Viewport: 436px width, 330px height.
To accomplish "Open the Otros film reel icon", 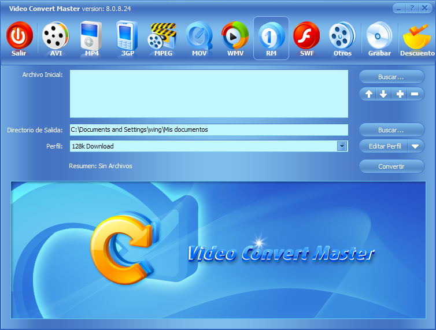I will click(x=342, y=36).
